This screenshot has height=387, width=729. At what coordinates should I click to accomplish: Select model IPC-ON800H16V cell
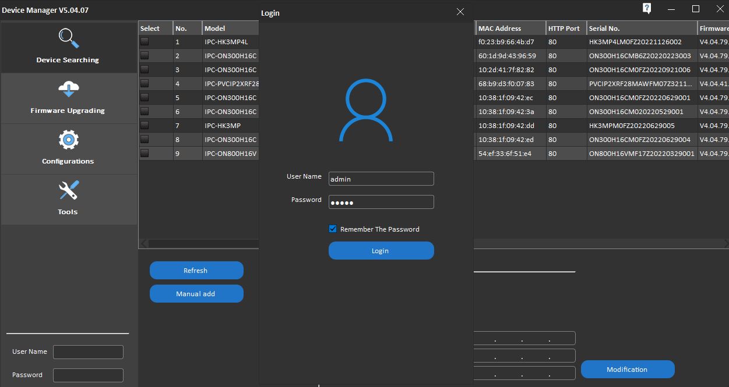tap(231, 154)
